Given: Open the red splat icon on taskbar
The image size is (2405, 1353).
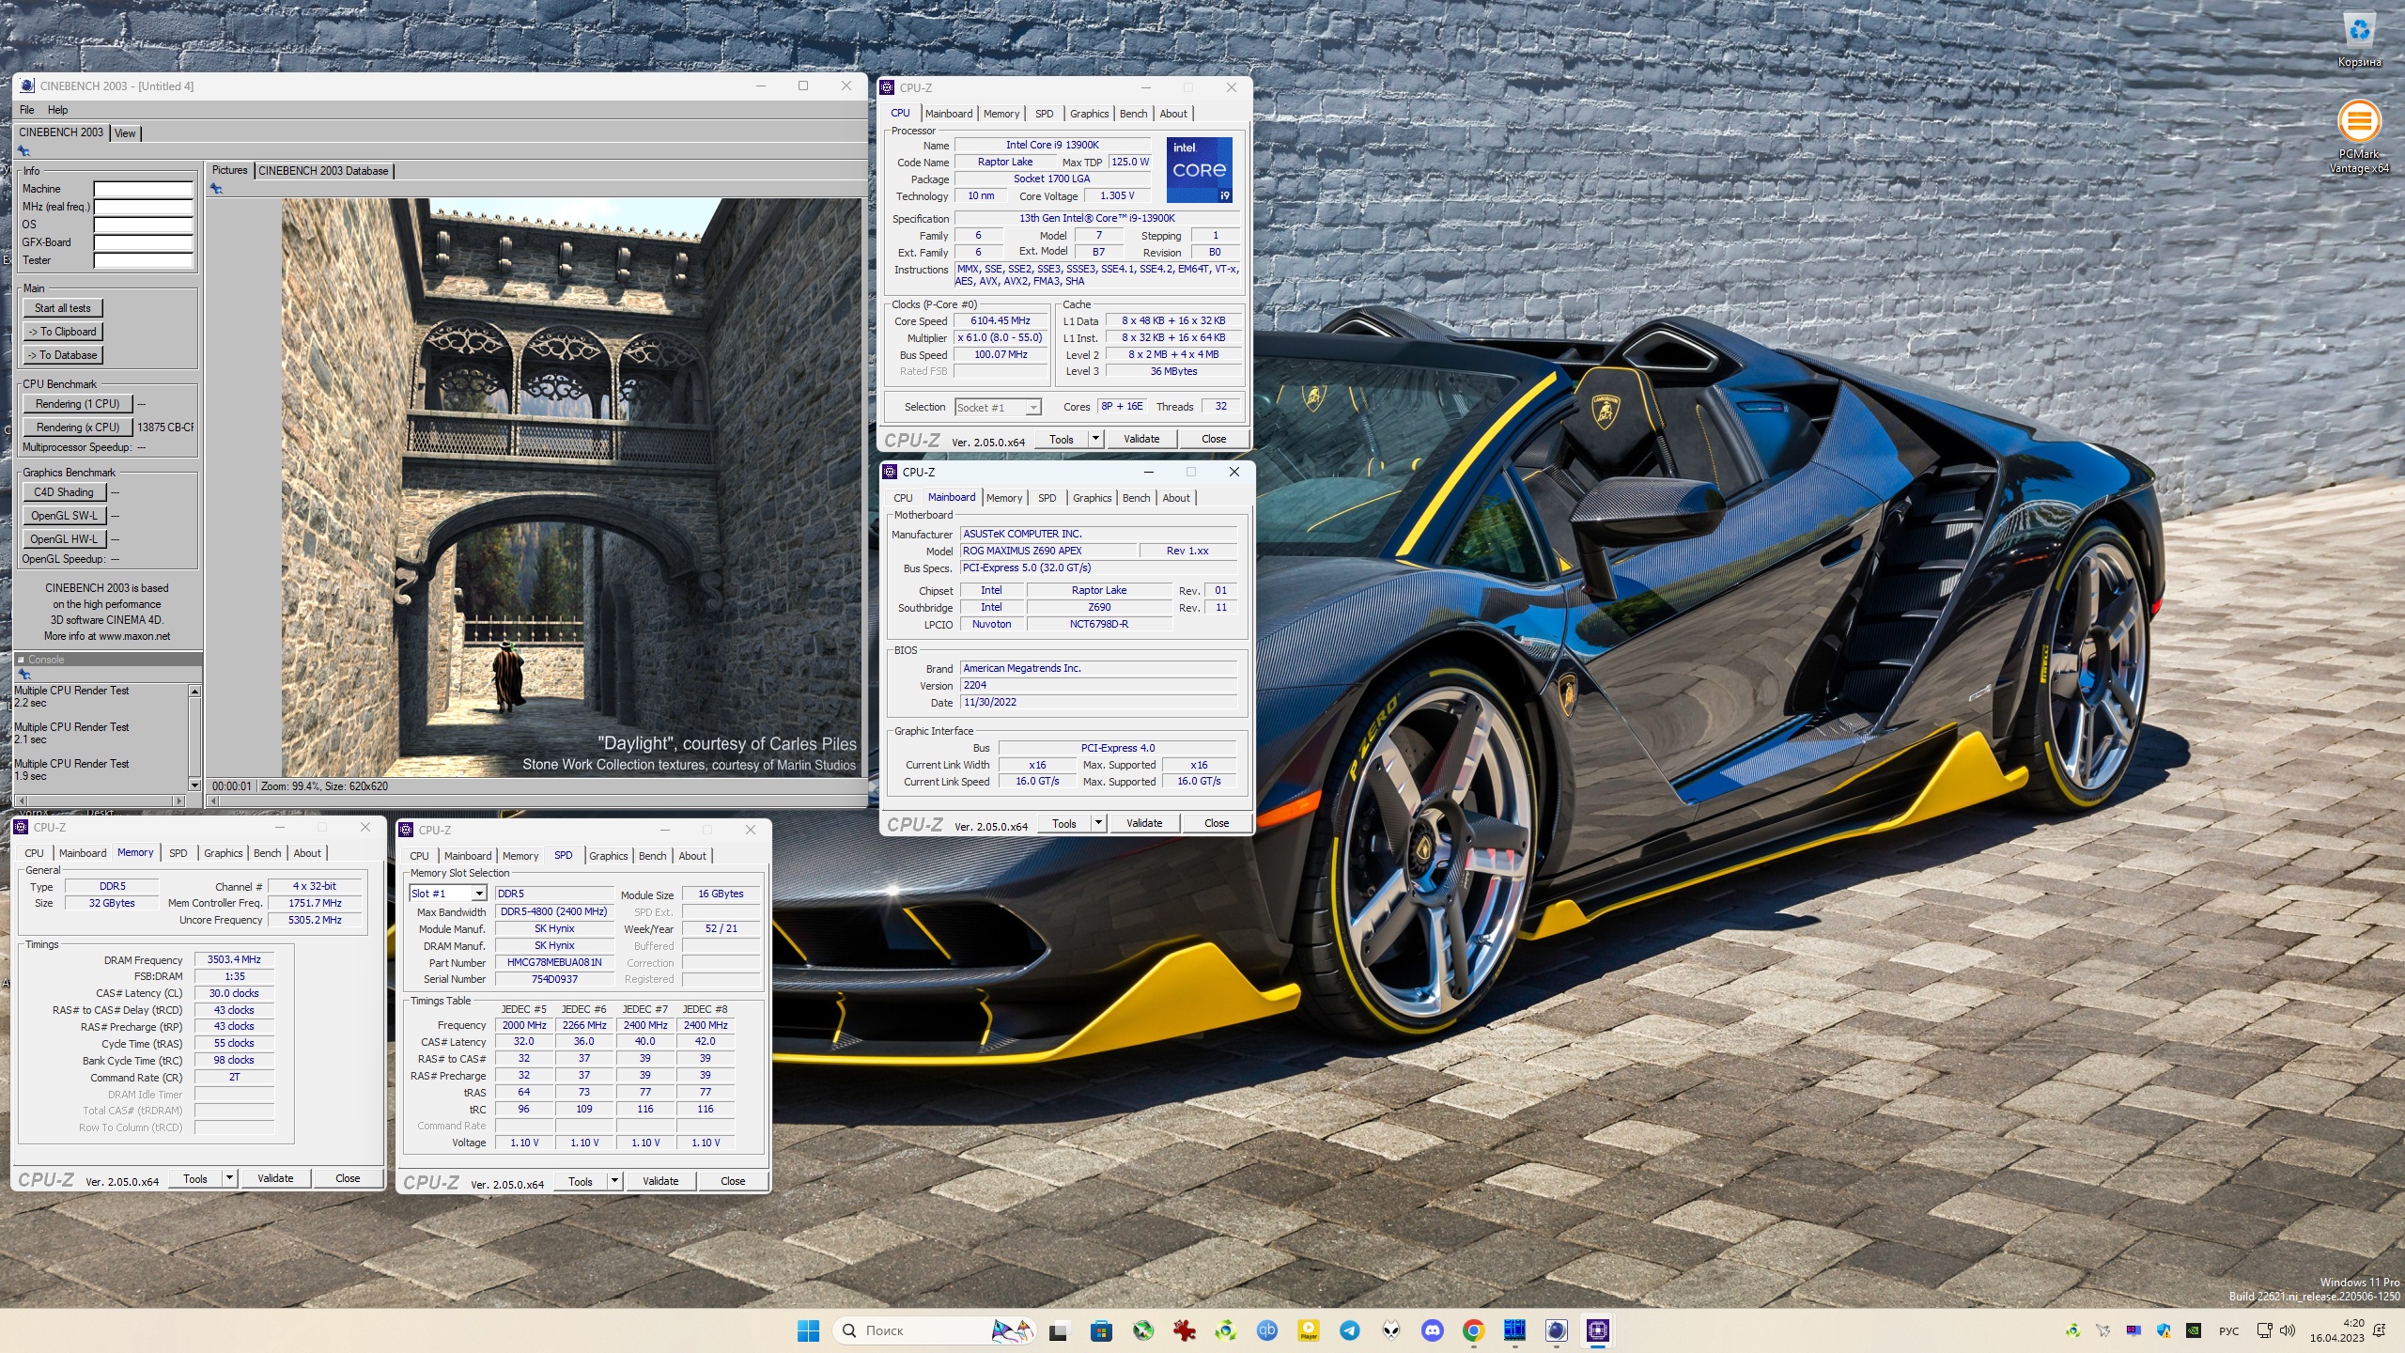Looking at the screenshot, I should coord(1185,1330).
